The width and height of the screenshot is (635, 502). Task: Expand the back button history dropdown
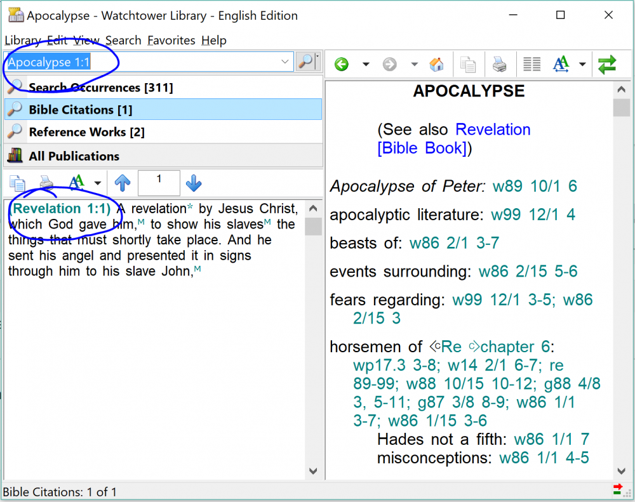point(366,64)
